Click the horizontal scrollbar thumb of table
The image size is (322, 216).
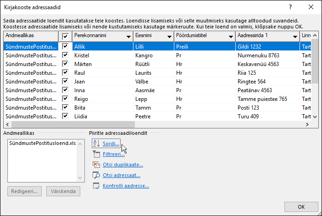[x=73, y=124]
